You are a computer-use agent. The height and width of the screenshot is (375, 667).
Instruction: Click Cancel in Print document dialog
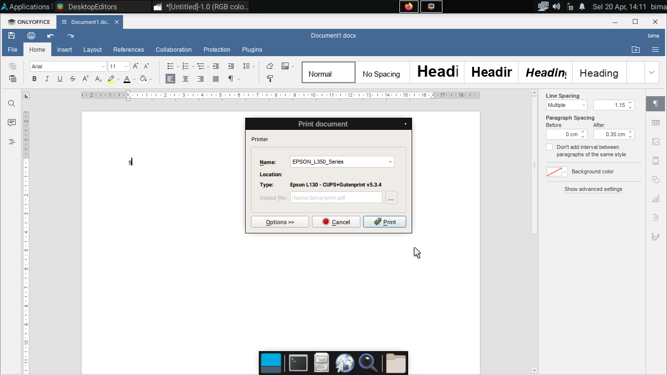336,222
